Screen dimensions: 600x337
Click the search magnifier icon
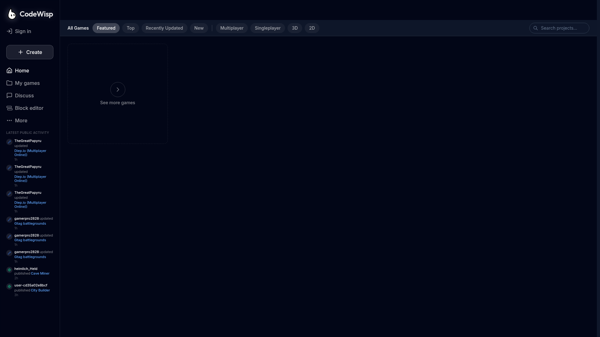pos(535,28)
